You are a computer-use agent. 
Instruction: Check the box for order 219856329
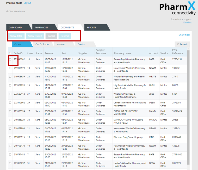pyautogui.click(x=10, y=120)
